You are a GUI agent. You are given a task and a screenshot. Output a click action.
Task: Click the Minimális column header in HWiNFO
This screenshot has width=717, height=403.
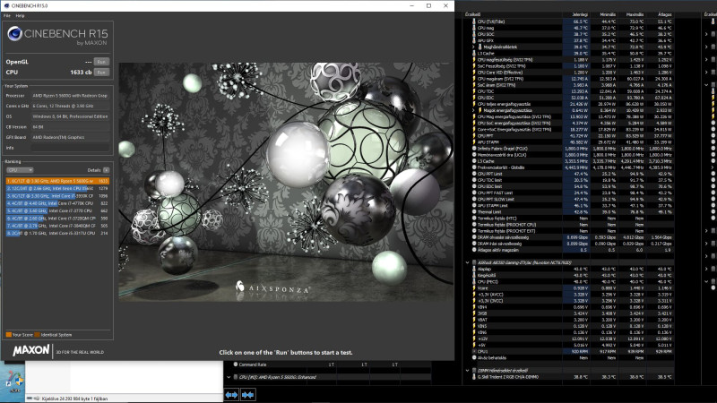[608, 14]
